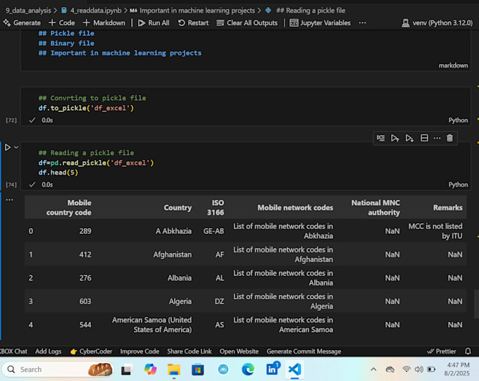Click 'Mobile network codes' column header
This screenshot has height=381, width=479.
pos(295,208)
